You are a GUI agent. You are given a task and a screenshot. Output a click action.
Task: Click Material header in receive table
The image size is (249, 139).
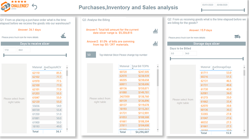coord(37,67)
